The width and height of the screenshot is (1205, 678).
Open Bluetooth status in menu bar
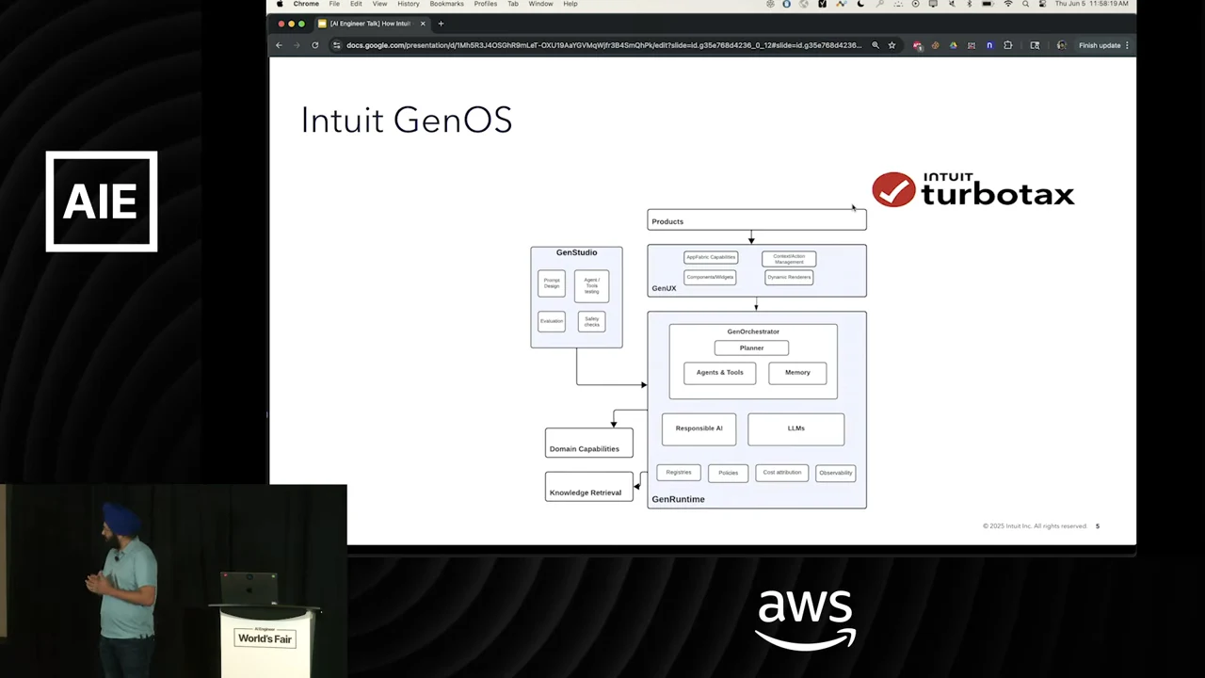(x=970, y=4)
